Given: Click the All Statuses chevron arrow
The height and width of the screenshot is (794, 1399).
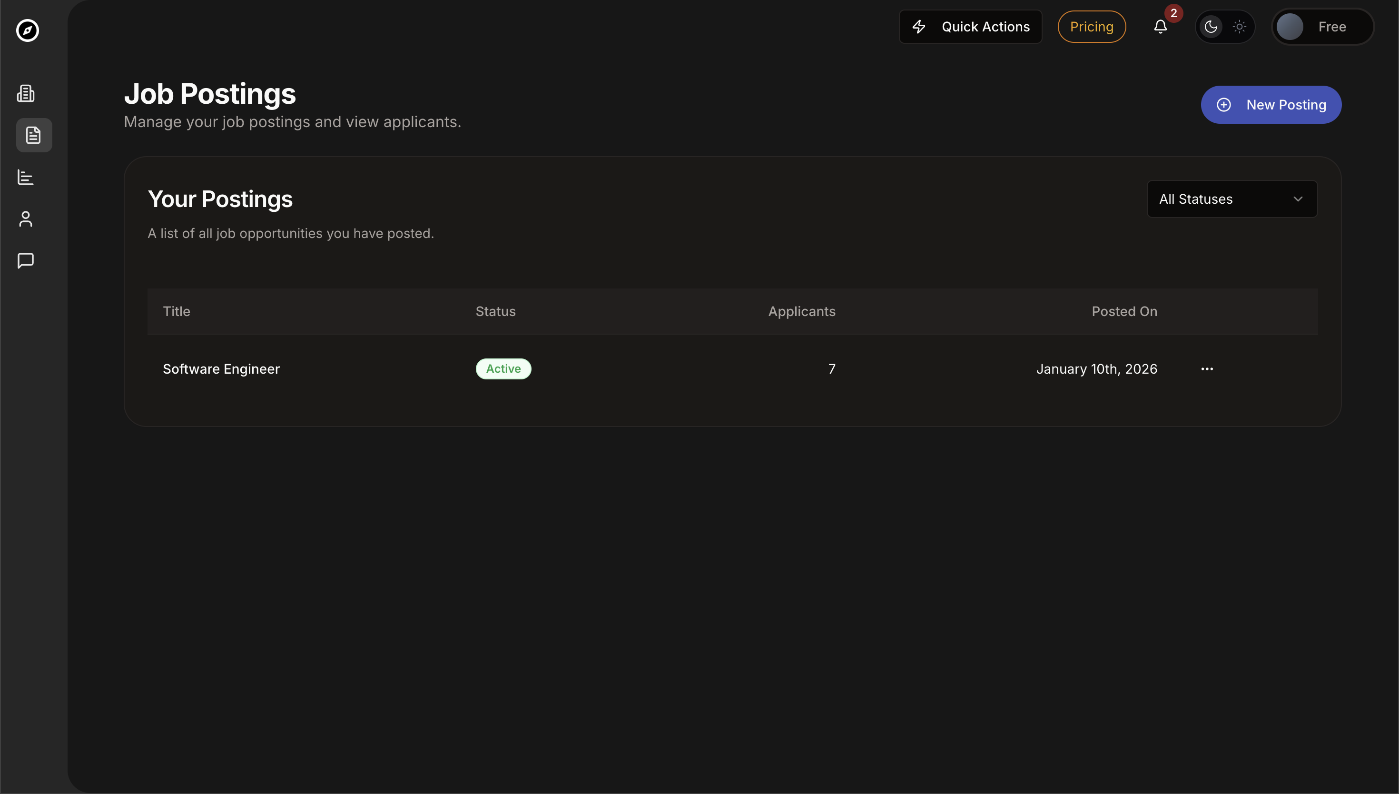Looking at the screenshot, I should pyautogui.click(x=1298, y=199).
